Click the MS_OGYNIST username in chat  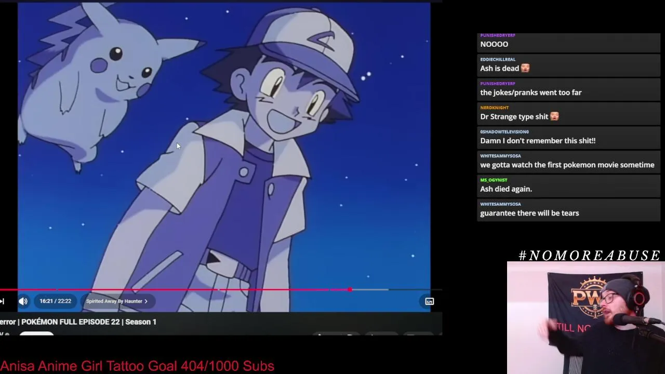point(494,180)
